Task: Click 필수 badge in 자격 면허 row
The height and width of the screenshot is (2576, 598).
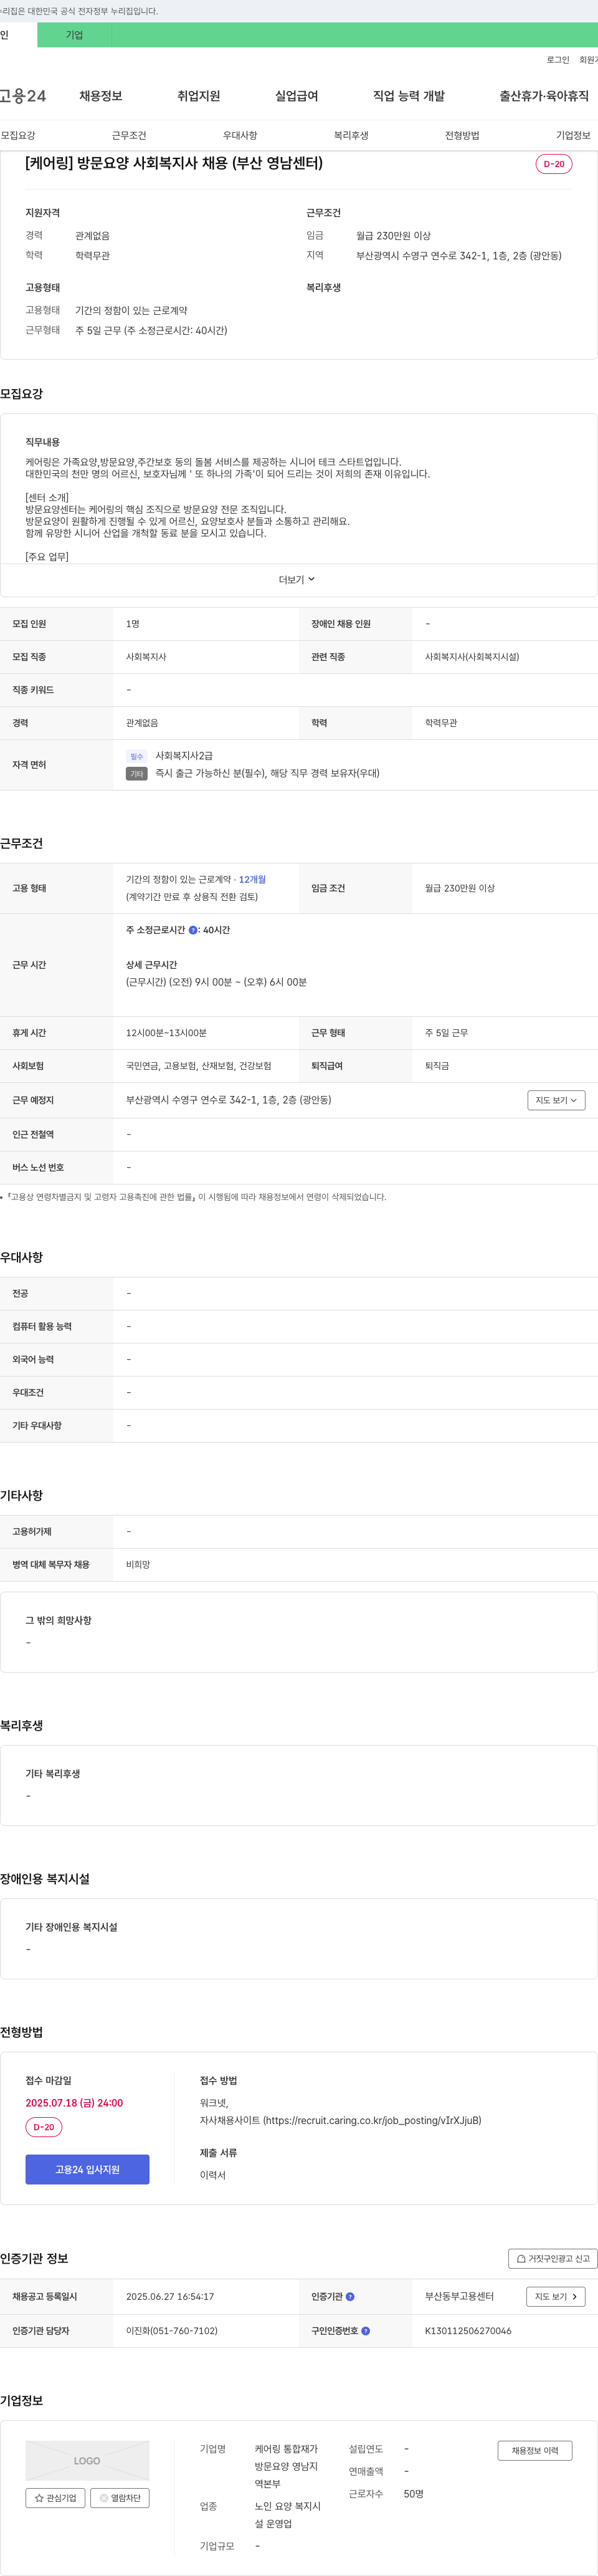Action: [x=137, y=757]
